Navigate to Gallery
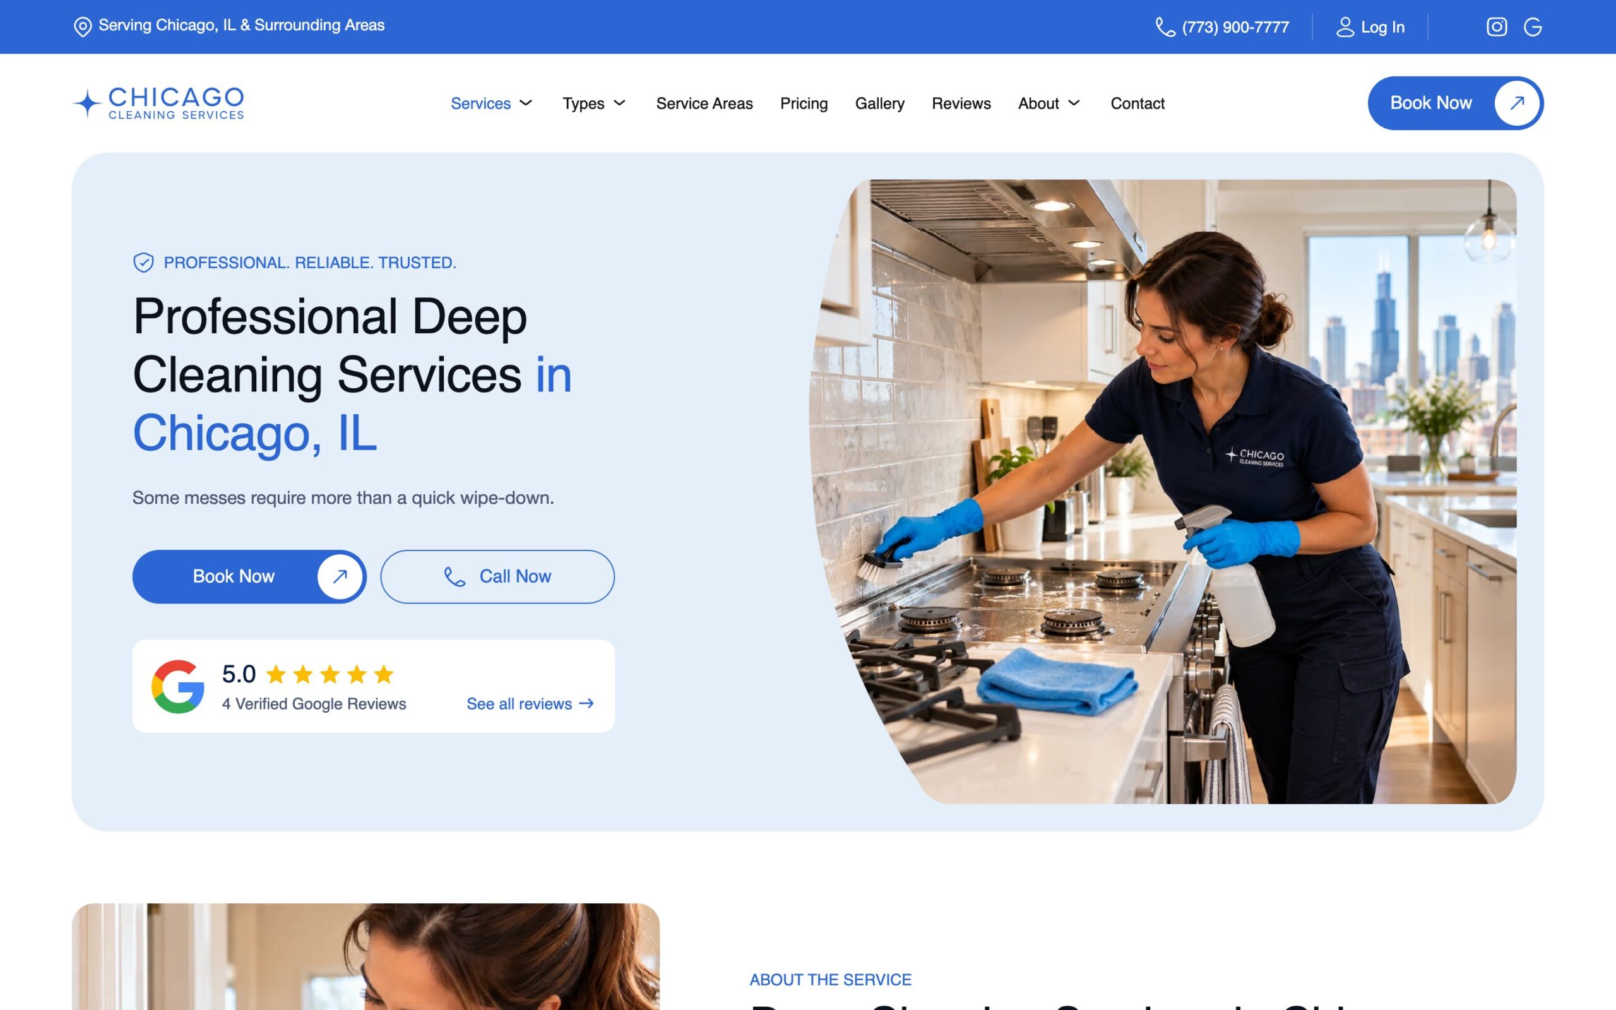This screenshot has width=1616, height=1010. pos(879,104)
